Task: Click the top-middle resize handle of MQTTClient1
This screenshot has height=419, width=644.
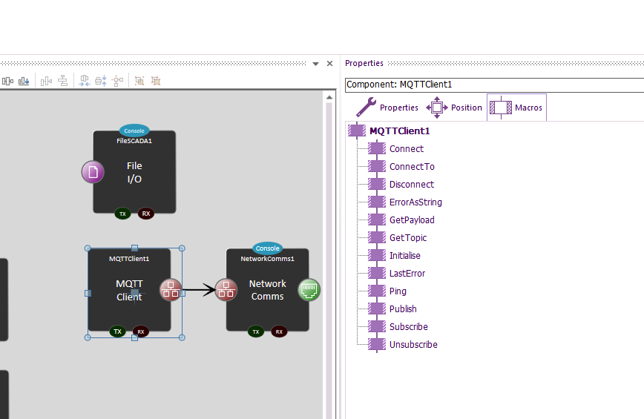Action: pyautogui.click(x=134, y=248)
